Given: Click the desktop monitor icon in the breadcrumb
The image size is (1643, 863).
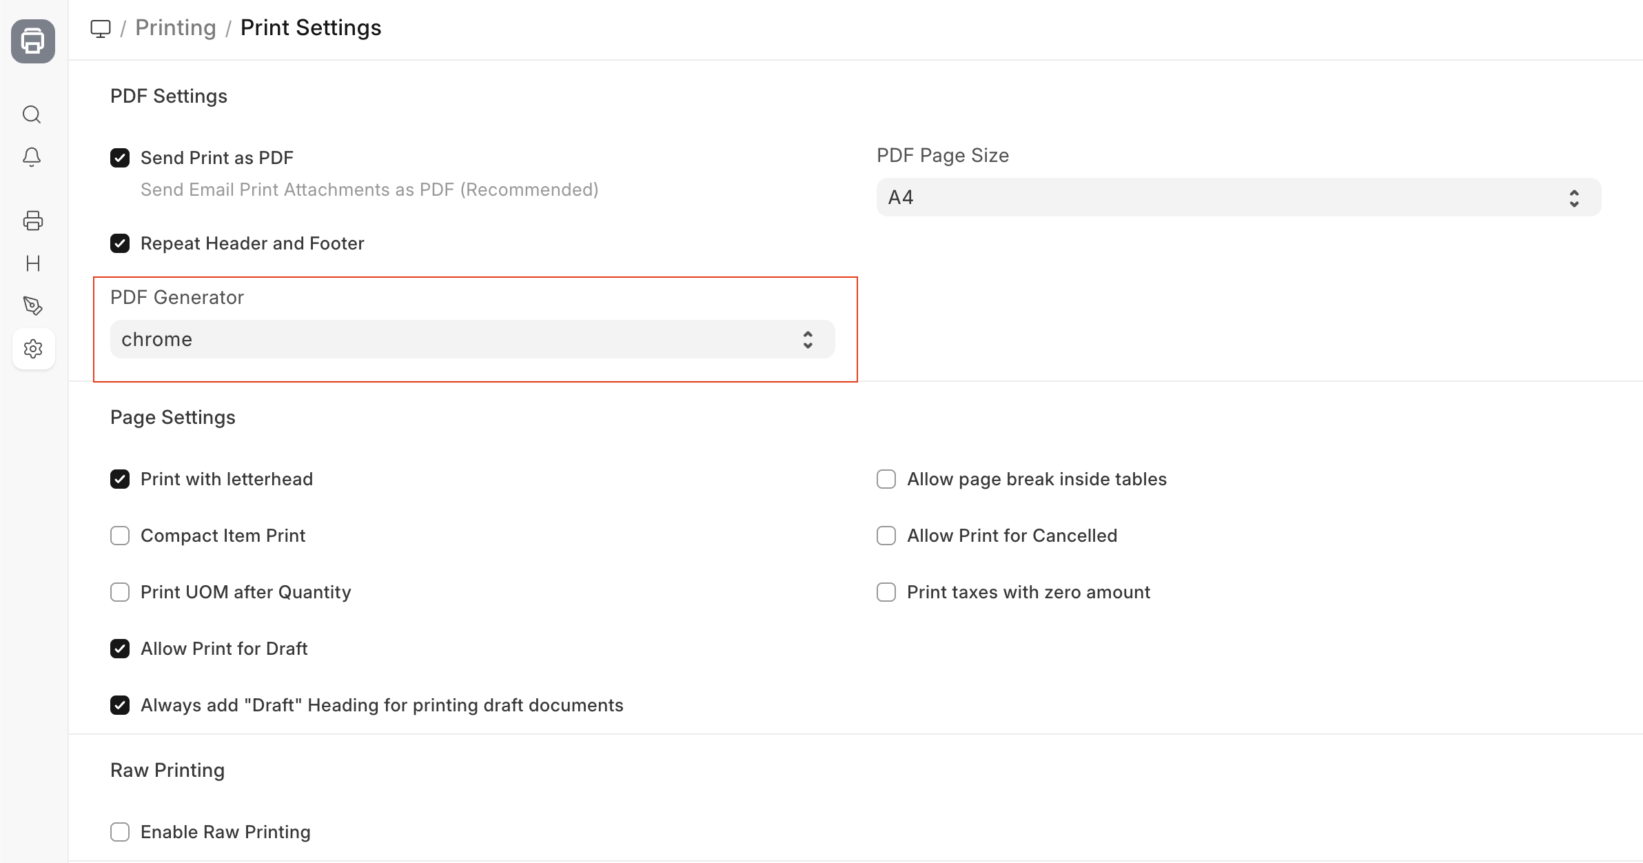Looking at the screenshot, I should click(x=101, y=28).
